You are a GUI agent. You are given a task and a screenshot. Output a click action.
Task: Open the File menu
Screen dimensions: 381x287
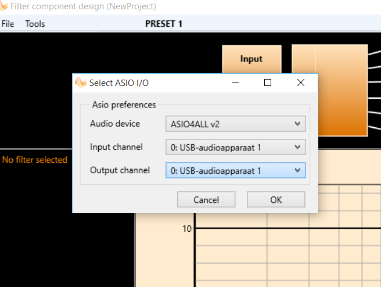click(x=8, y=24)
